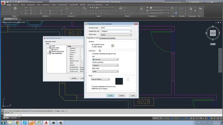This screenshot has height=125, width=223.
Task: Click the command line input field
Action: (x=112, y=115)
